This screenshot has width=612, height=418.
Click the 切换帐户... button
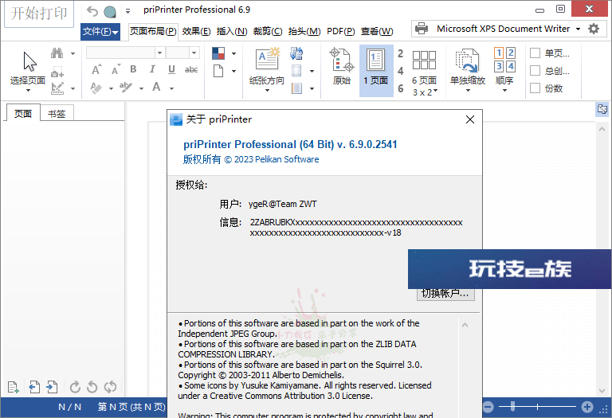pos(445,294)
